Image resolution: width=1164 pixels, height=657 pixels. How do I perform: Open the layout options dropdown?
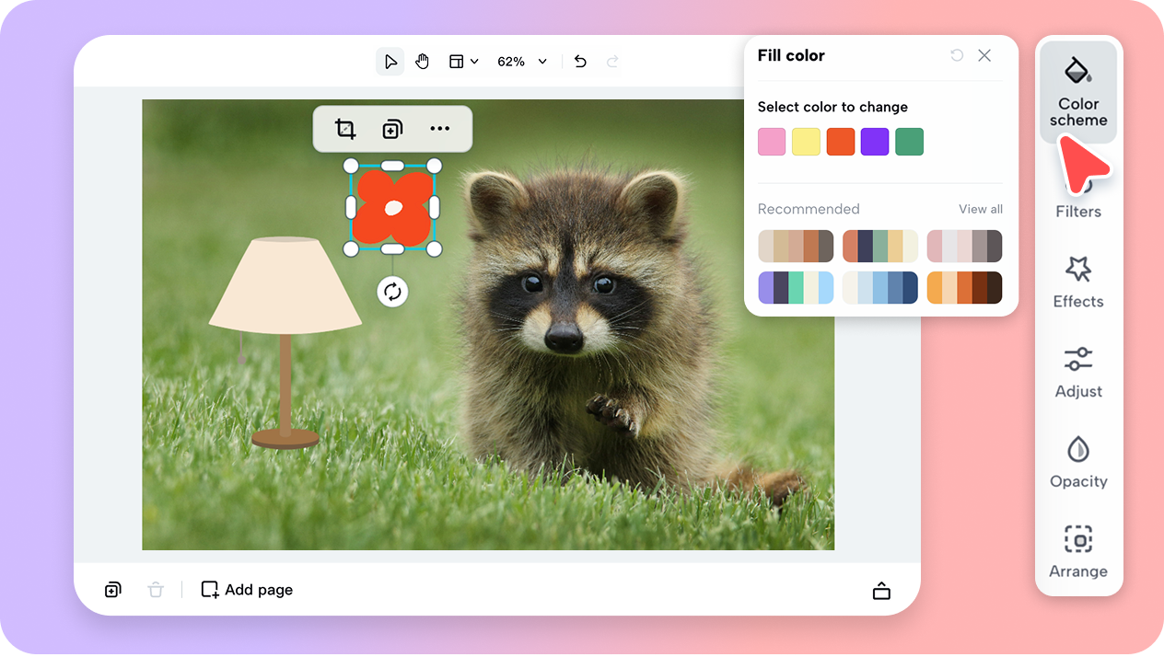click(463, 62)
